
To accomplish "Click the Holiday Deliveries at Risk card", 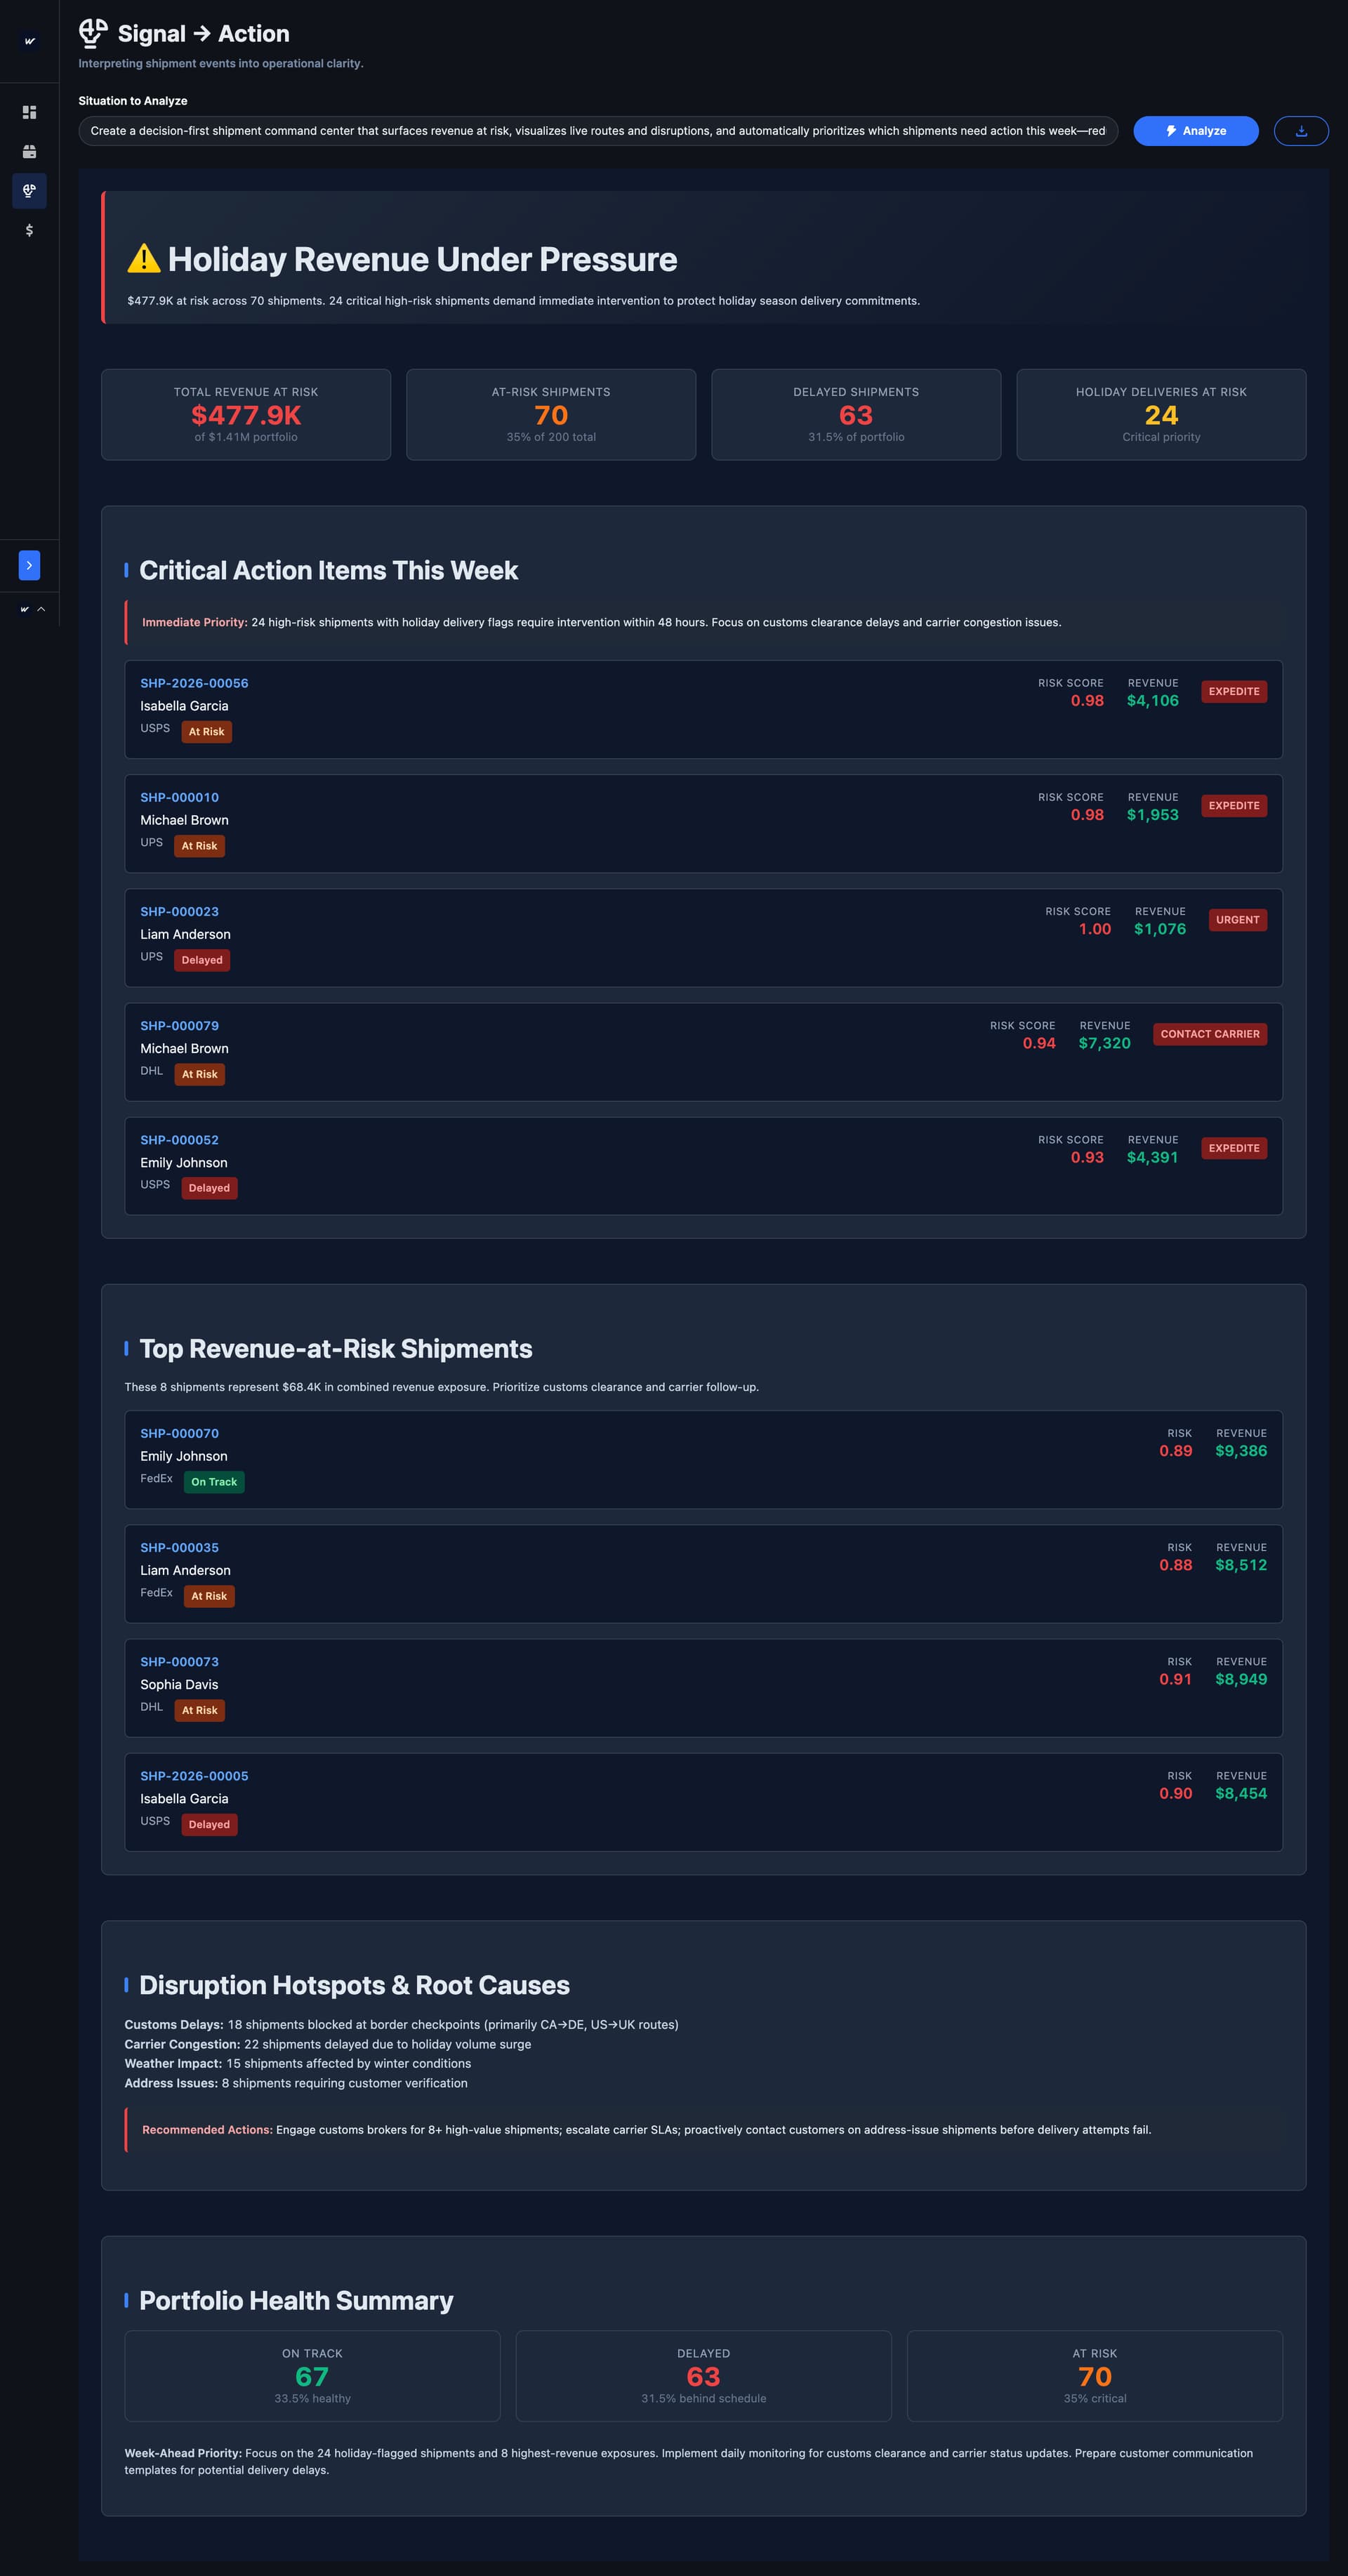I will point(1160,415).
